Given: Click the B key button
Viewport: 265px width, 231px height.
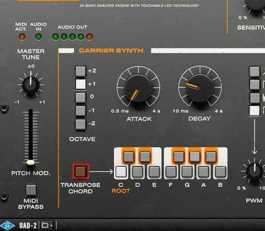Looking at the screenshot, I should [220, 172].
